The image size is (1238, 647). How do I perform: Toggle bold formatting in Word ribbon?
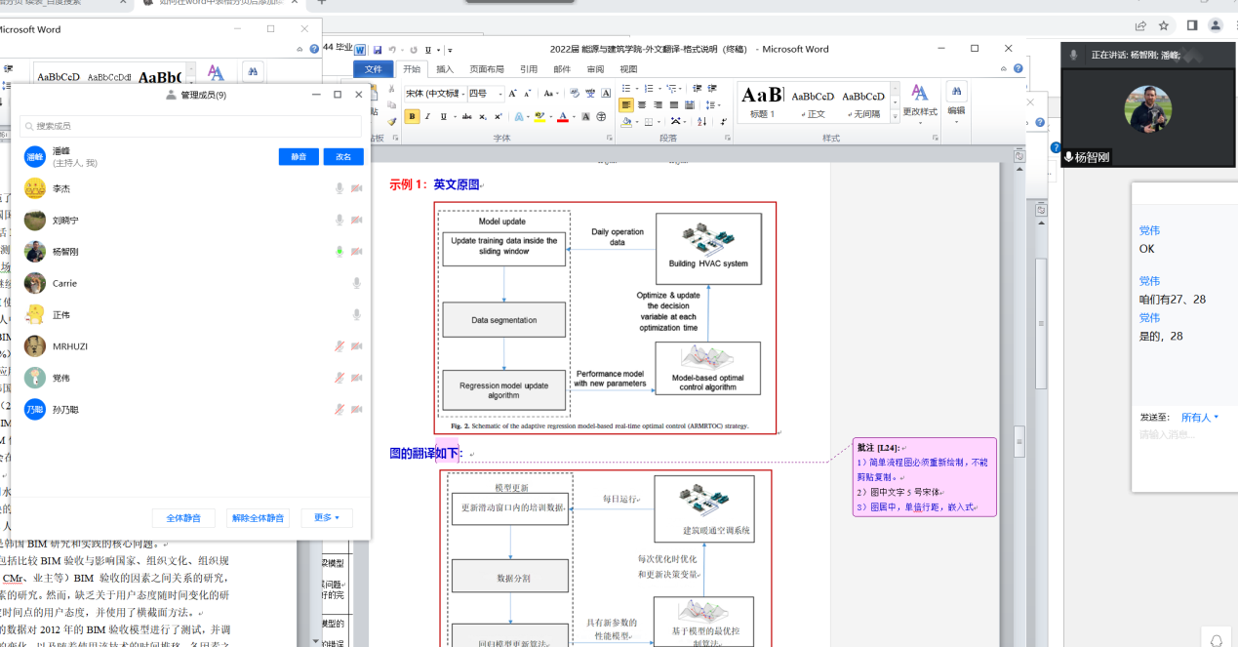tap(412, 116)
